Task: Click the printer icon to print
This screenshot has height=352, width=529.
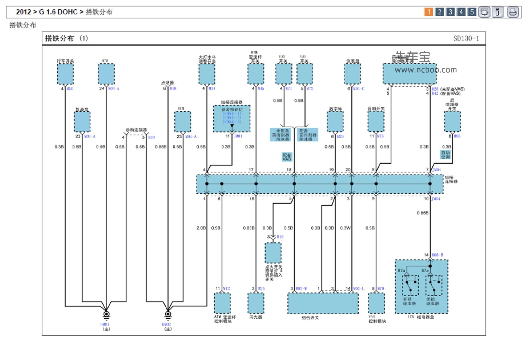Action: click(513, 12)
